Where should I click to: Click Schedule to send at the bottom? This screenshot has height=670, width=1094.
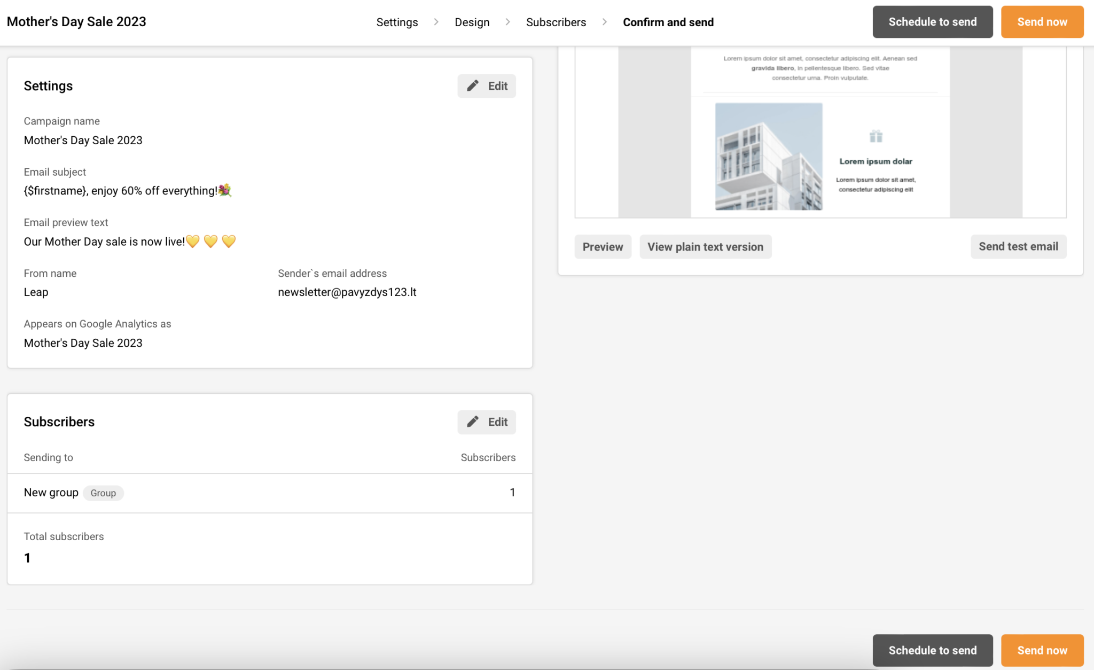coord(933,650)
